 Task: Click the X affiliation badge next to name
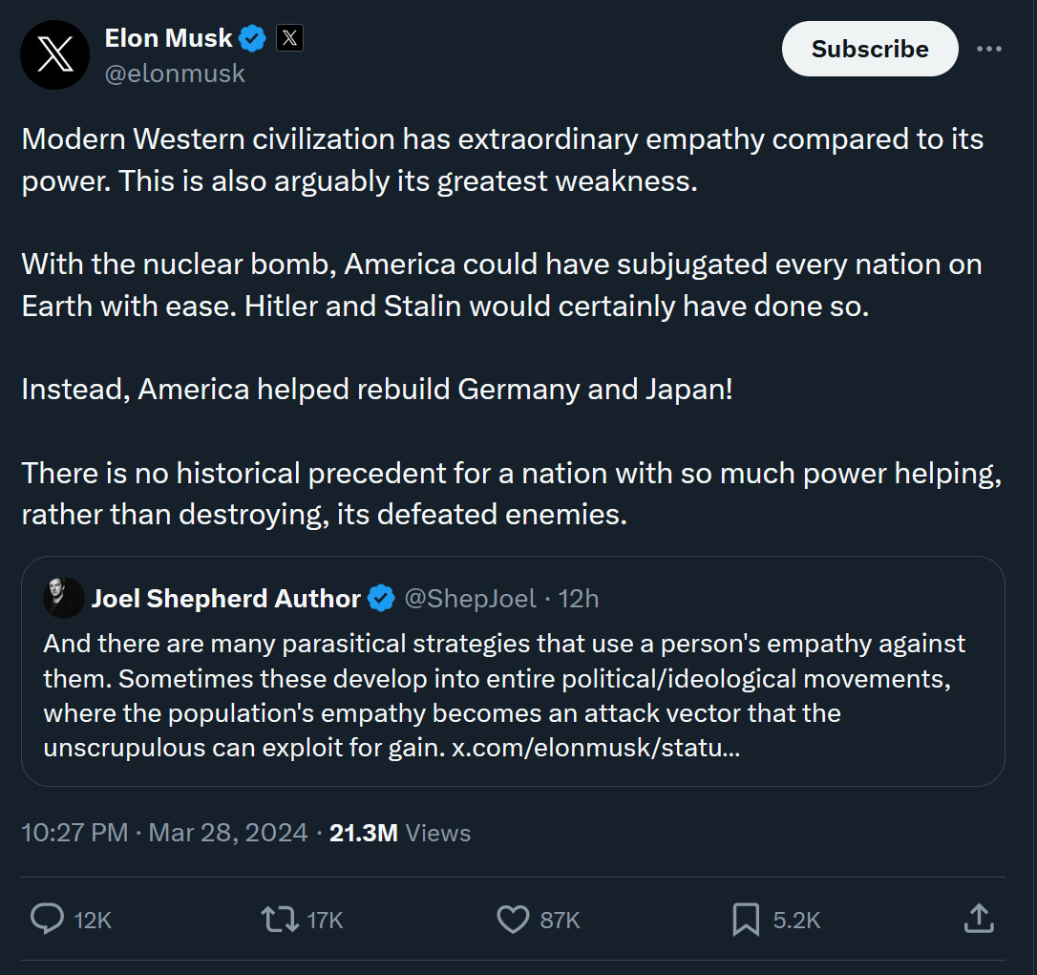[x=289, y=37]
